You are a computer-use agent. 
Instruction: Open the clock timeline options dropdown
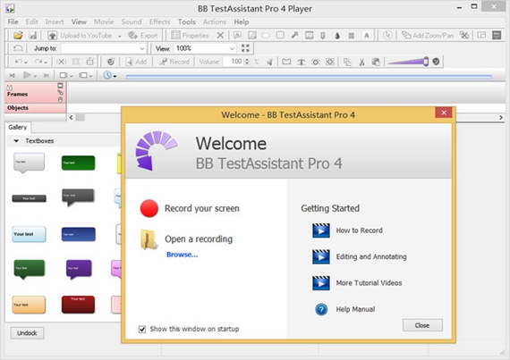110,75
